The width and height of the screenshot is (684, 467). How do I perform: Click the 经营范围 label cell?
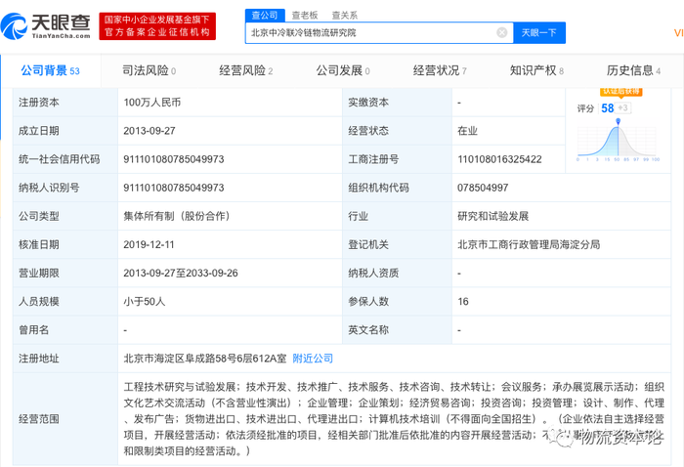click(65, 419)
